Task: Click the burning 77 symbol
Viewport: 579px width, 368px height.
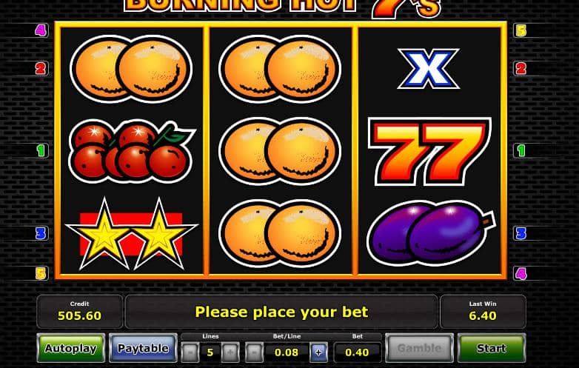Action: tap(429, 151)
